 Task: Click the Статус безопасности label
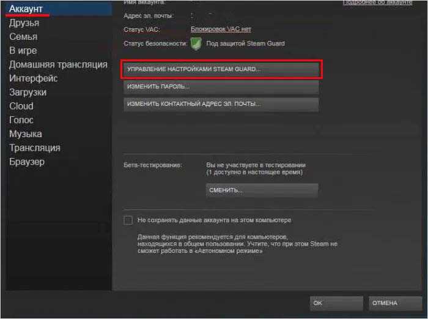click(x=155, y=43)
